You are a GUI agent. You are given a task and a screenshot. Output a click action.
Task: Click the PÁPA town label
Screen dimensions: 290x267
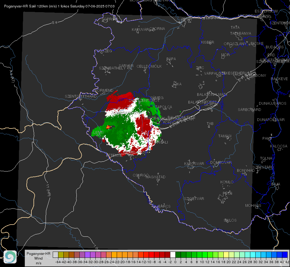coord(171,59)
